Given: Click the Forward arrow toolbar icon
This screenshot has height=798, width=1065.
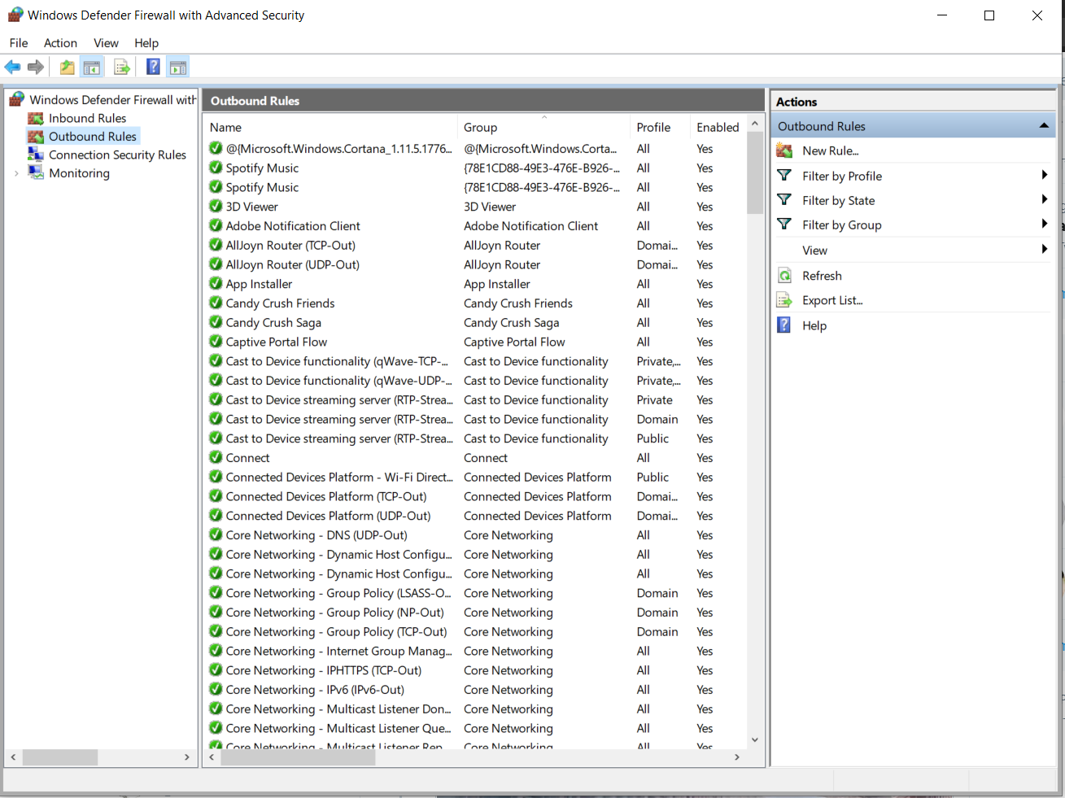Looking at the screenshot, I should coord(36,68).
